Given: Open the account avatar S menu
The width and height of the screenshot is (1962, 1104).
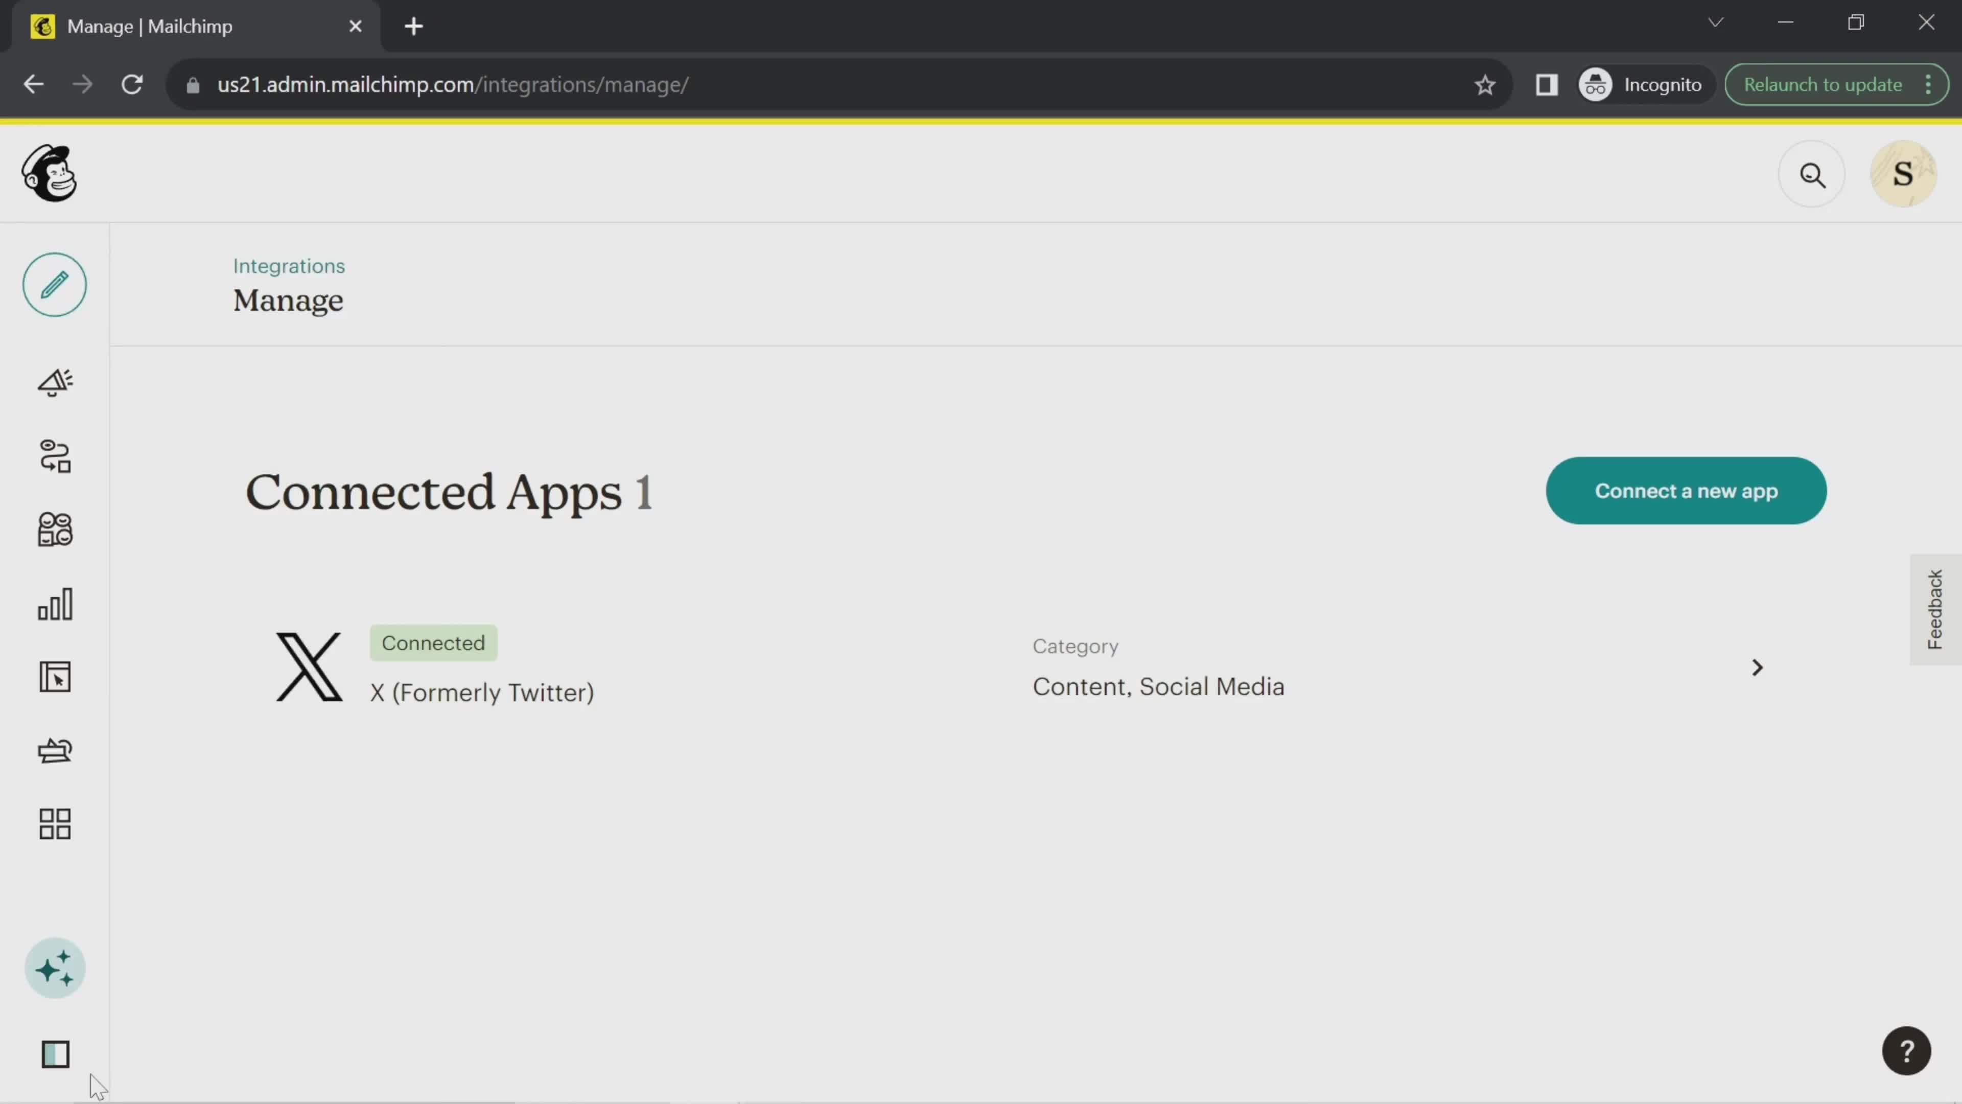Looking at the screenshot, I should (1903, 174).
